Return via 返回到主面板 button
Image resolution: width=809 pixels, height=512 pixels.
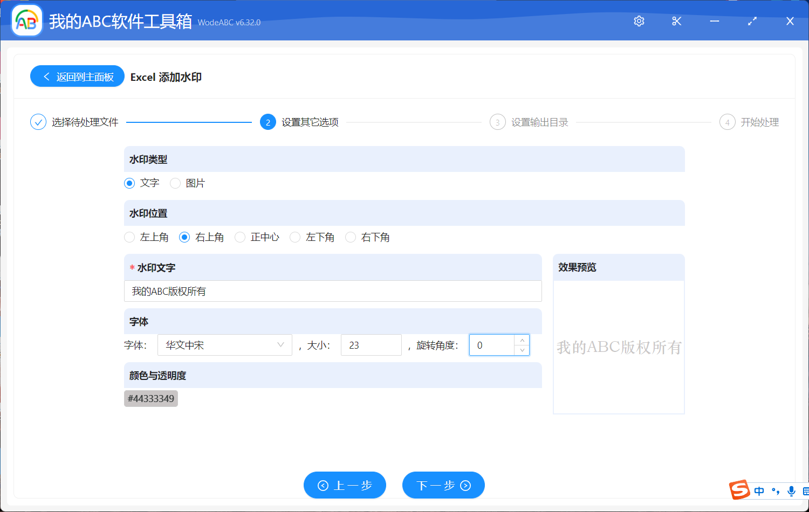pyautogui.click(x=77, y=76)
